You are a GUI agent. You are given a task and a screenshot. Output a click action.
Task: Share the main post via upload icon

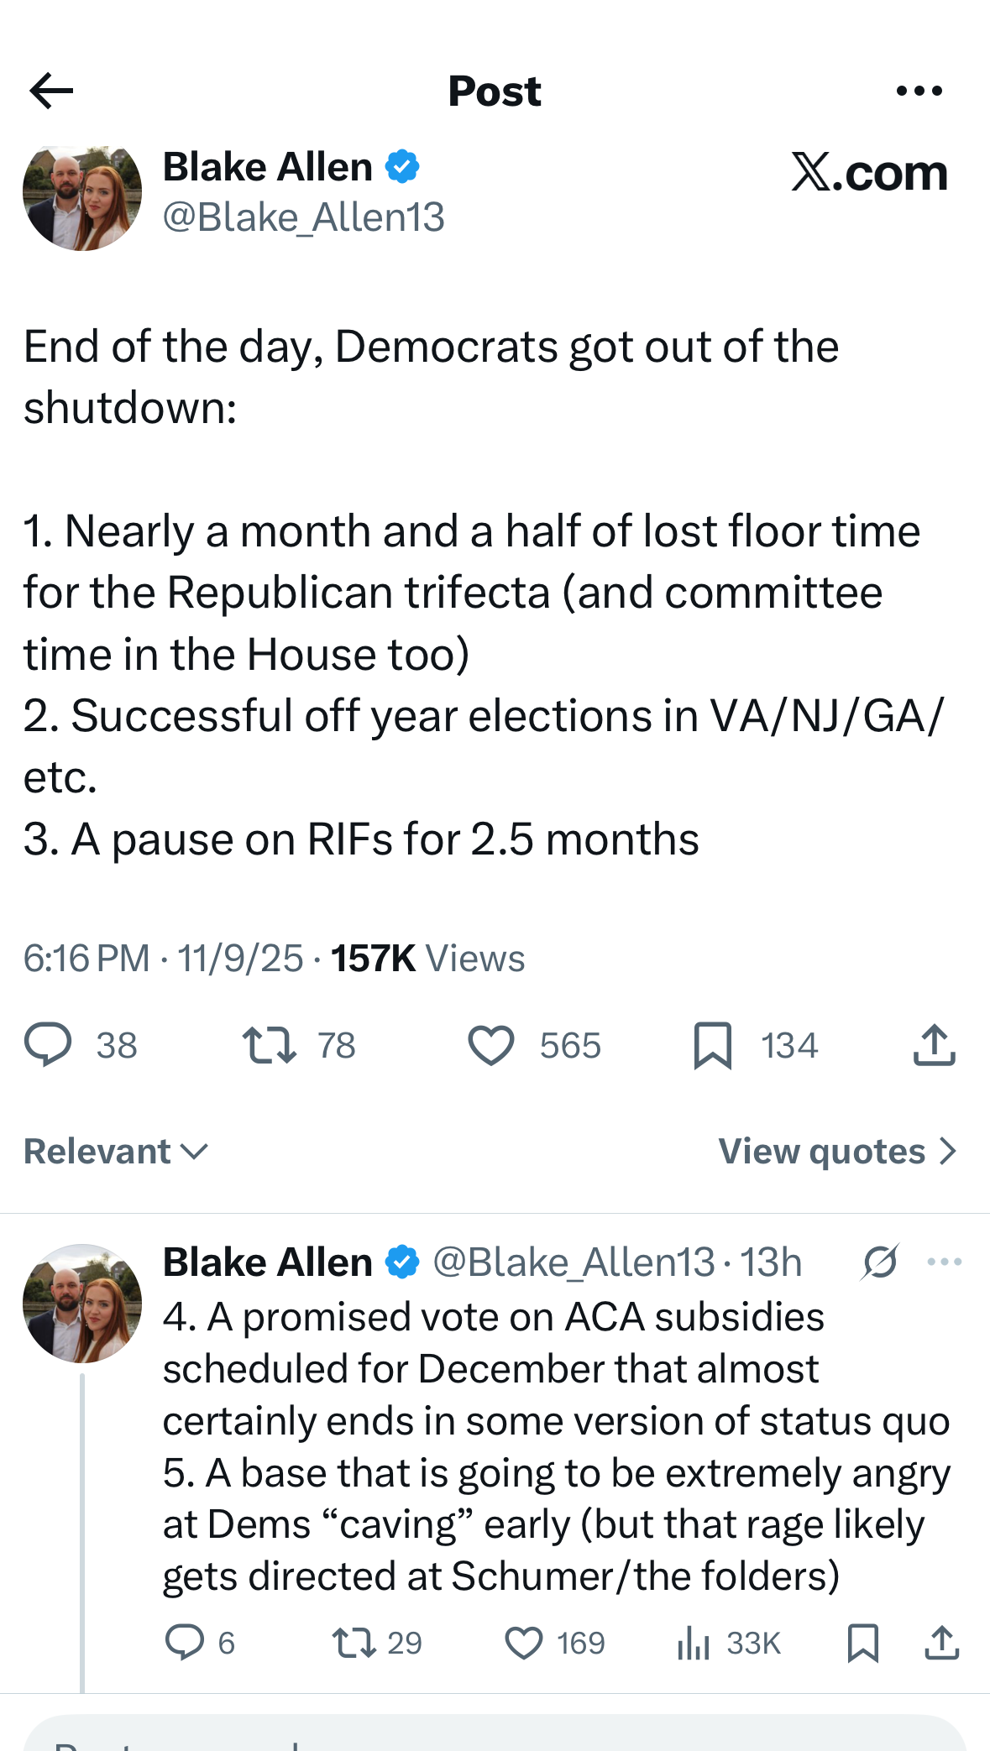tap(934, 1045)
